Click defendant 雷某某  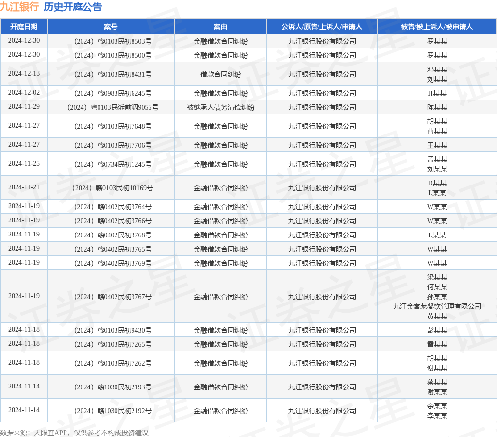pyautogui.click(x=437, y=344)
